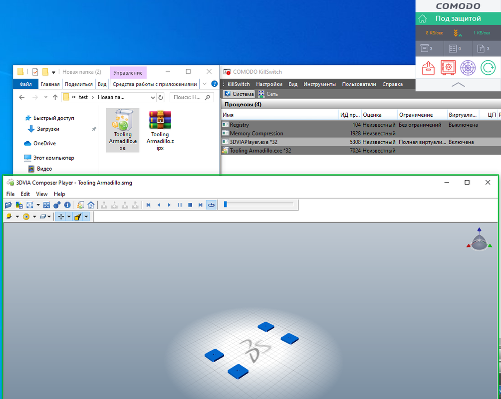501x399 pixels.
Task: Click the yellow render mode cube icon
Action: (9, 216)
